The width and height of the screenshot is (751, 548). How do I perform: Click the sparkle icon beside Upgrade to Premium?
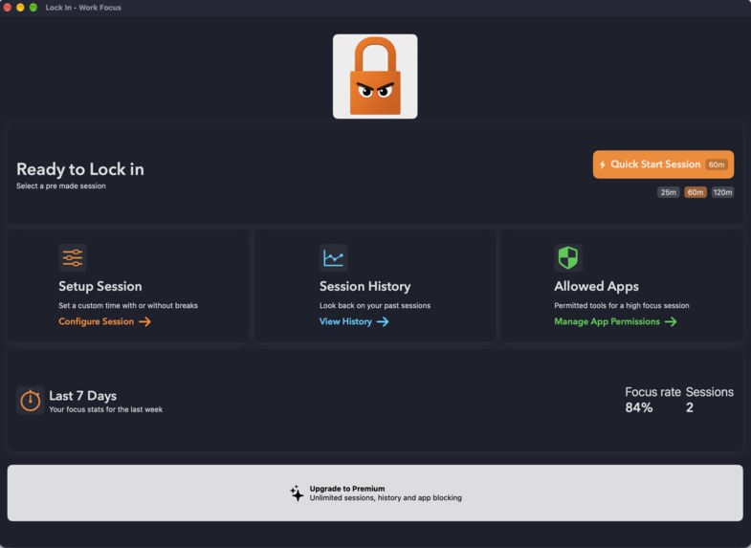pos(297,493)
